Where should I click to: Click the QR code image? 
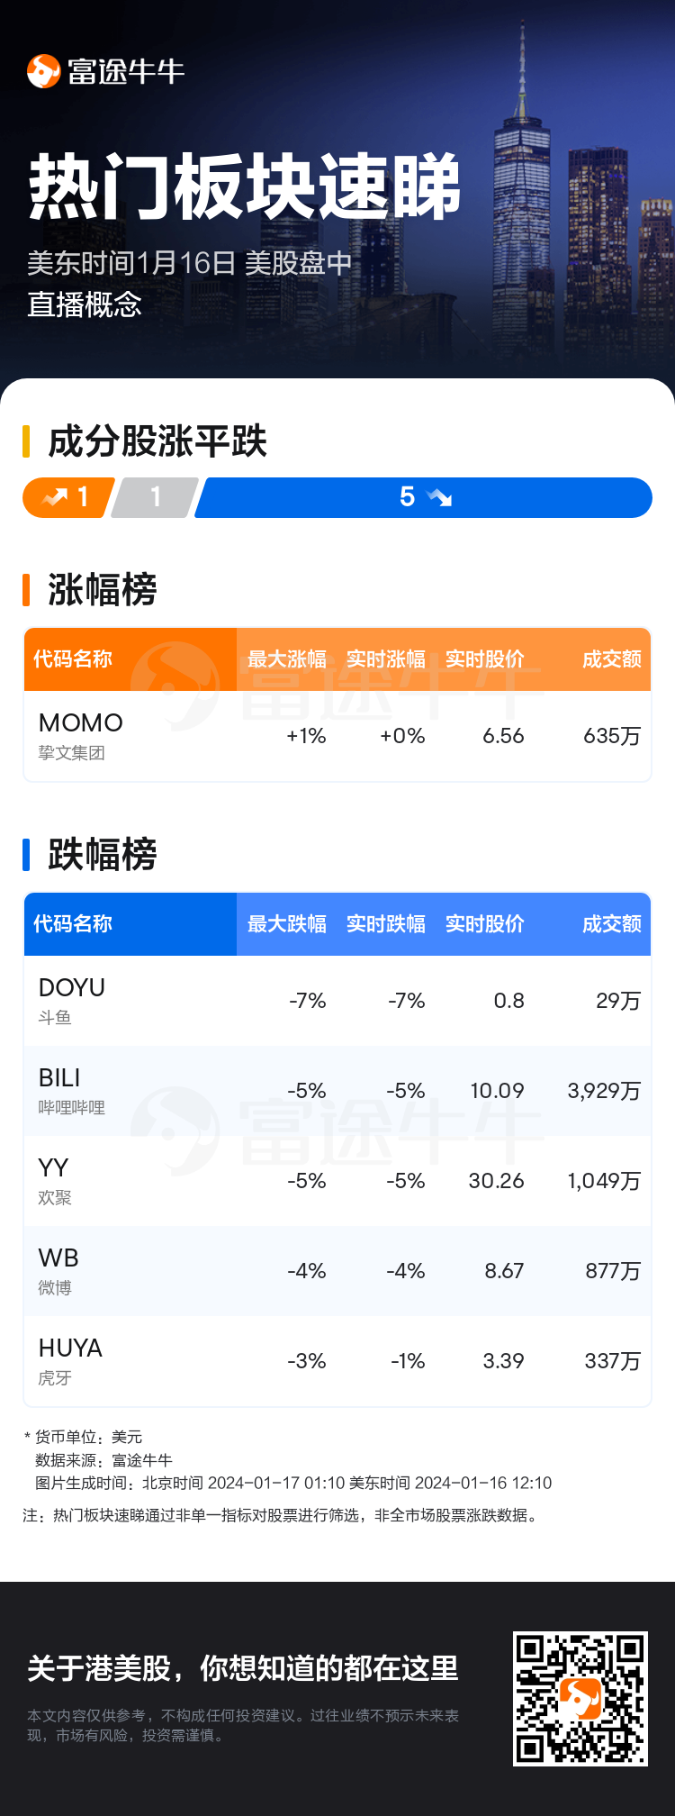[x=580, y=1698]
